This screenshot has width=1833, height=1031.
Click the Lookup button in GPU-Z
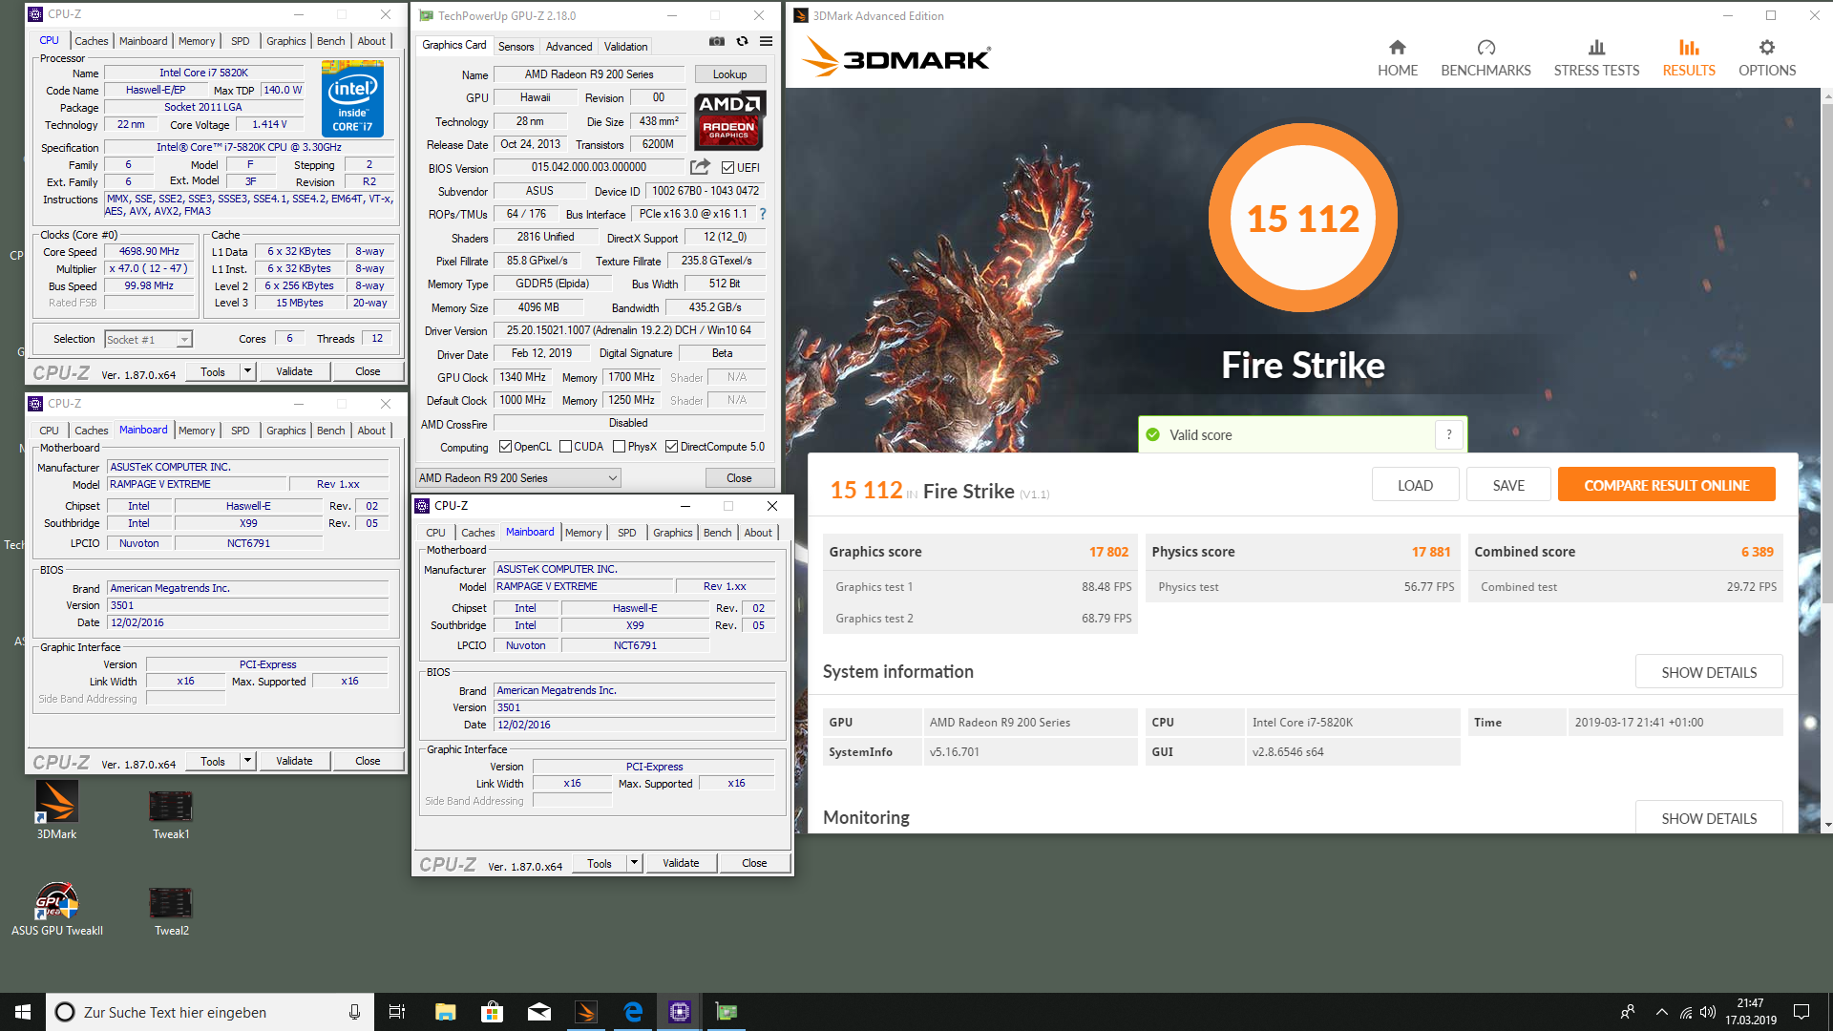click(x=729, y=74)
